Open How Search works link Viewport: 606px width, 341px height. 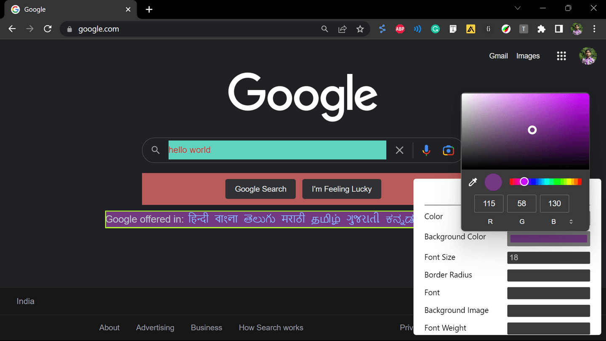click(x=271, y=328)
